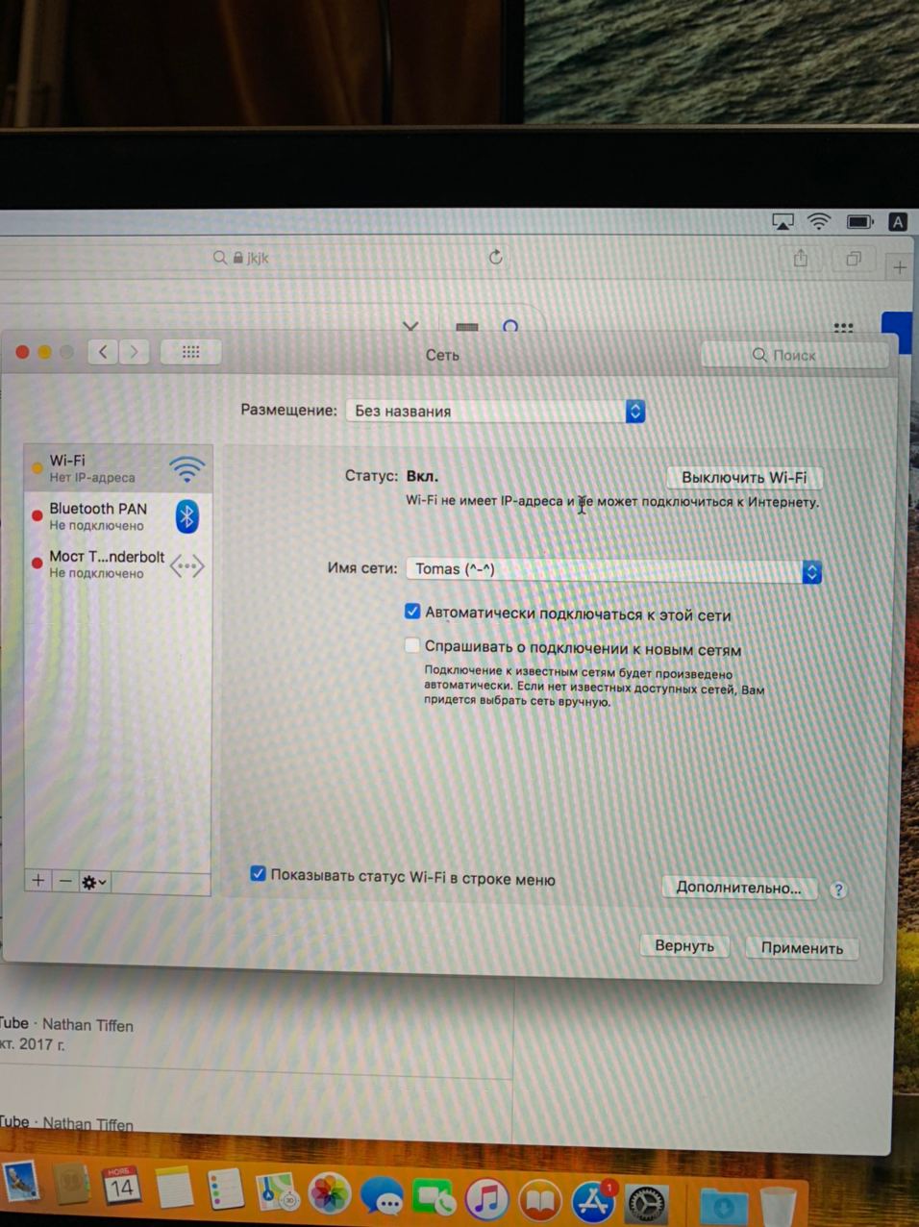919x1227 pixels.
Task: Open Contacts from the Dock
Action: pos(73,1185)
